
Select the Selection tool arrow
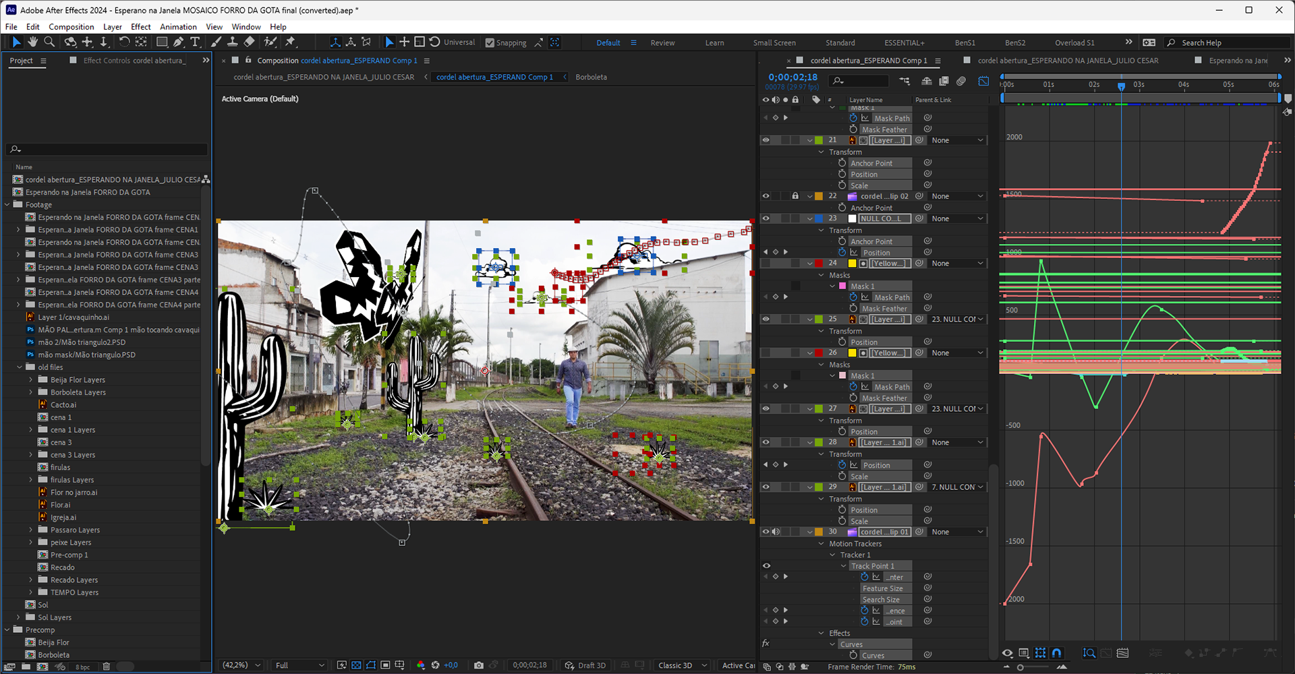pos(16,42)
